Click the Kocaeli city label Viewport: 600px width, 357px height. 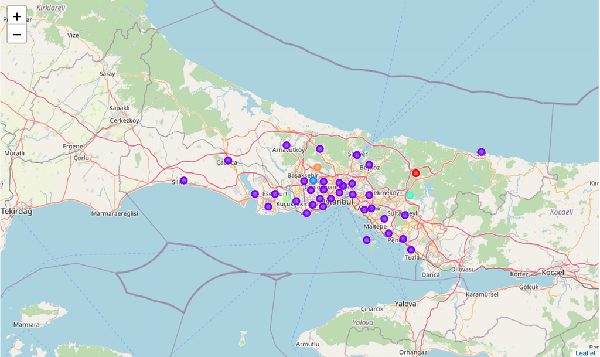coord(553,273)
